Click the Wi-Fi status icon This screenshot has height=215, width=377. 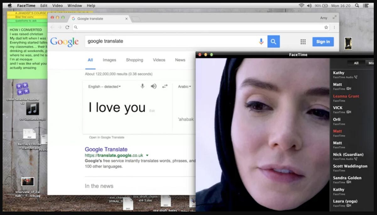pyautogui.click(x=301, y=6)
